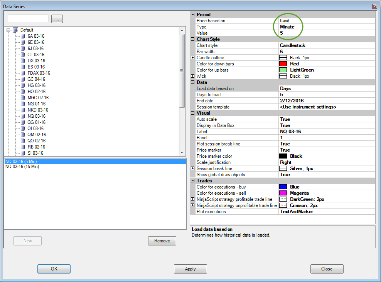Click the HO 02-16 database icon
The height and width of the screenshot is (282, 381).
pos(23,92)
